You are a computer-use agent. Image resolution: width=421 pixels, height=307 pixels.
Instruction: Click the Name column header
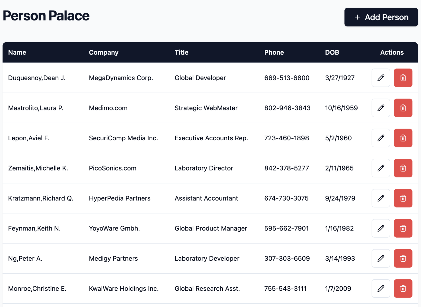point(17,52)
